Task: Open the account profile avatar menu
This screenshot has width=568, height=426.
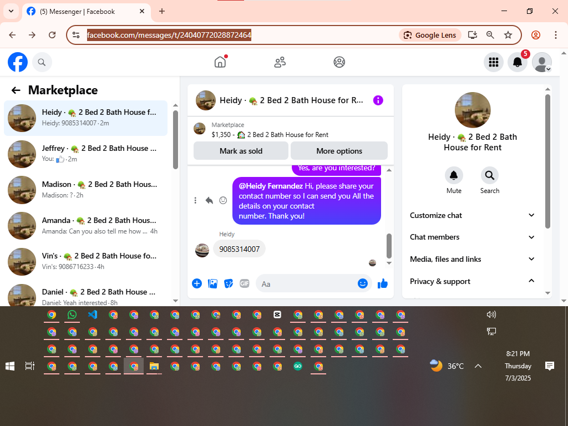Action: [x=542, y=62]
